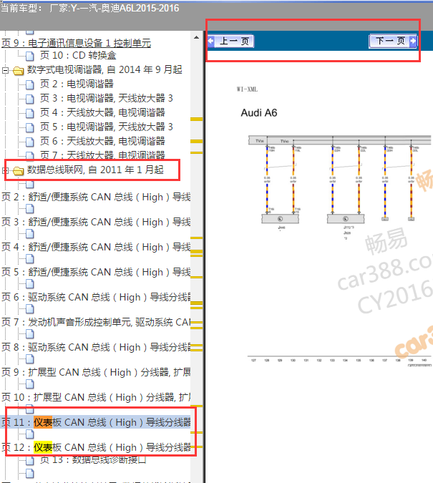Screen dimensions: 433x483
Task: Open 页 2：电视调谐器 entry
Action: (77, 84)
